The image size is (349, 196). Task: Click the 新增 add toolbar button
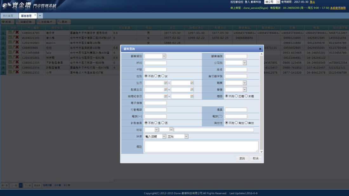coord(7,22)
